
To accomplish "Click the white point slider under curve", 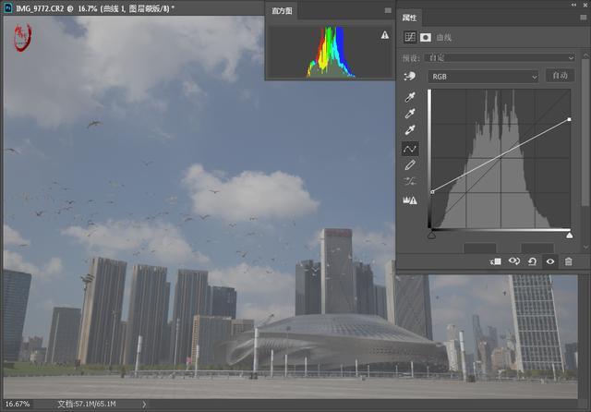I will click(x=569, y=236).
